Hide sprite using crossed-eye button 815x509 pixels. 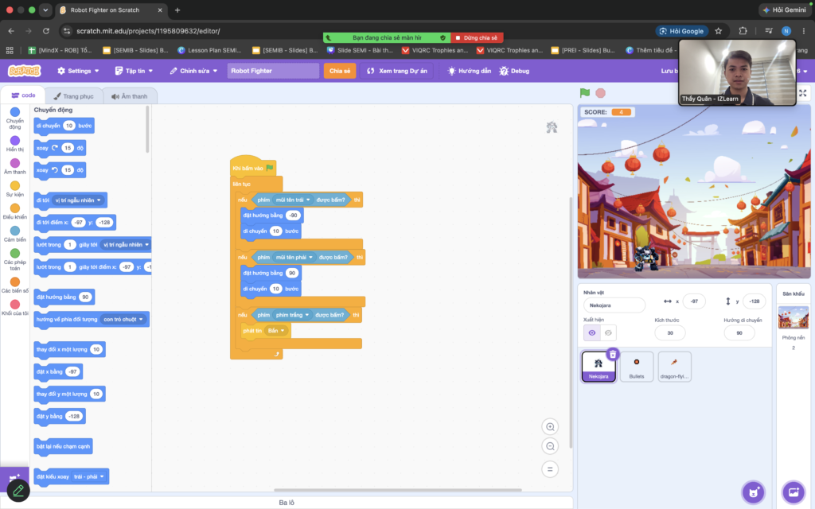tap(608, 332)
